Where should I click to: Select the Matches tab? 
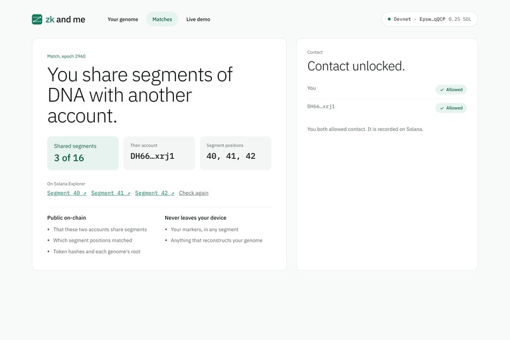tap(162, 19)
